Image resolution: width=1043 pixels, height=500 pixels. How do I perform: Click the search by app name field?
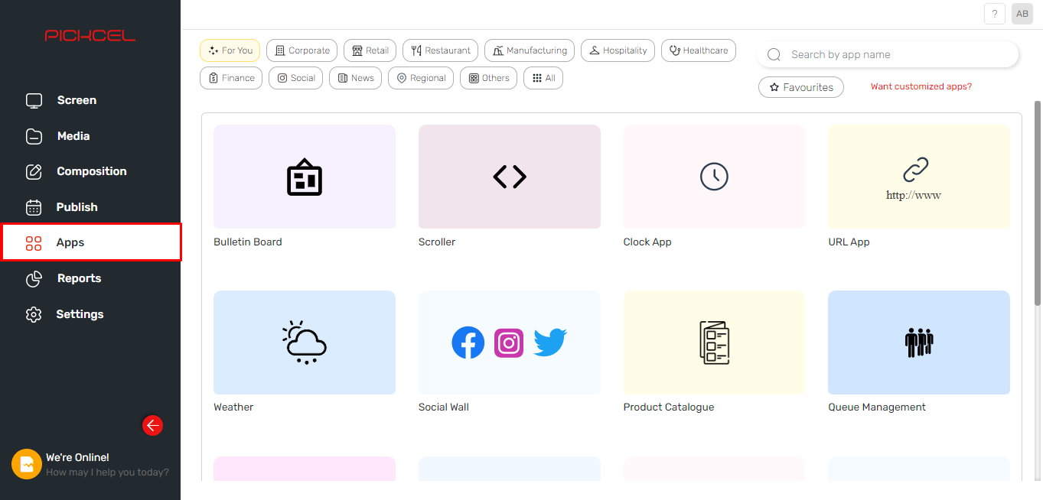(888, 54)
